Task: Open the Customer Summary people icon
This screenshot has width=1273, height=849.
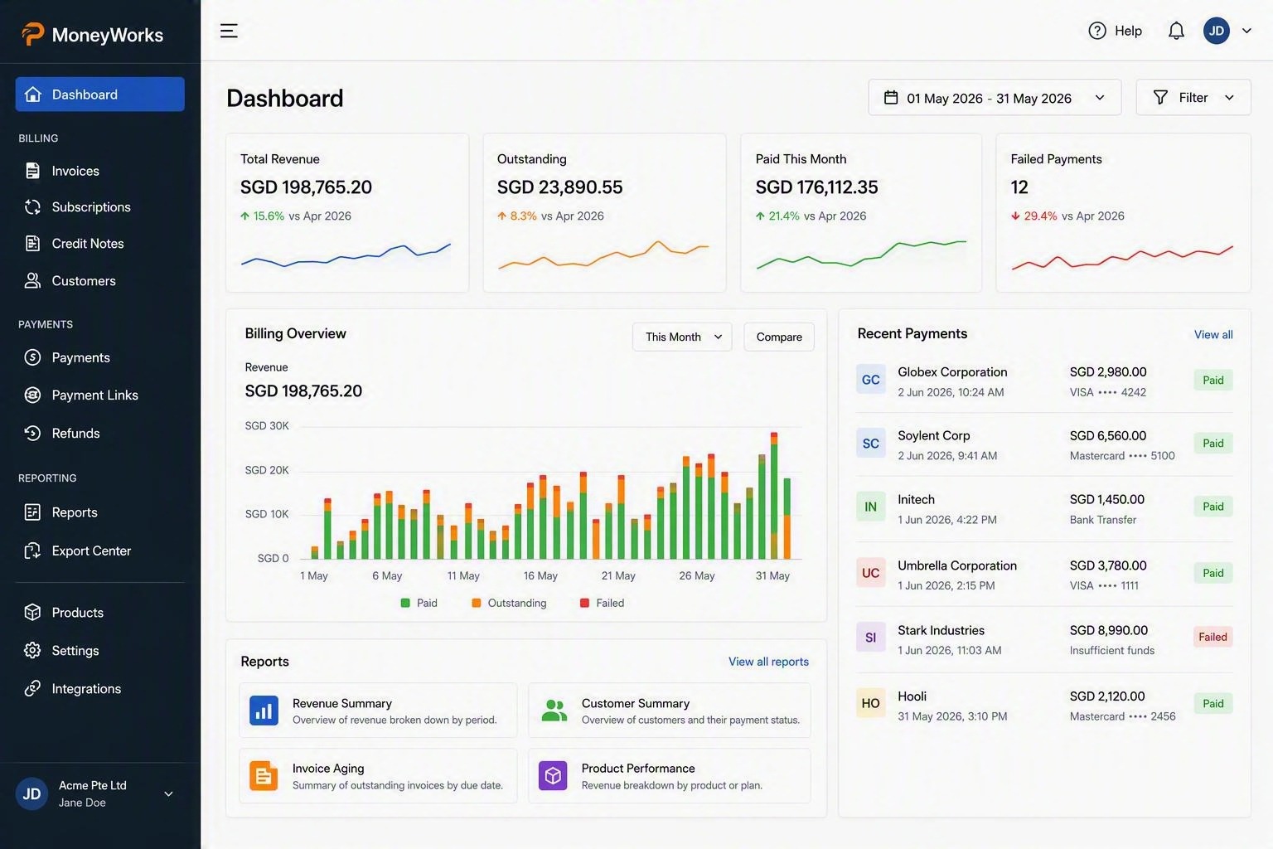Action: [x=554, y=711]
